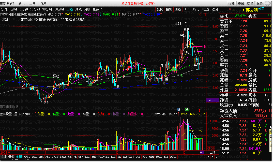Click the - zoom out button at bottom right

[213, 157]
